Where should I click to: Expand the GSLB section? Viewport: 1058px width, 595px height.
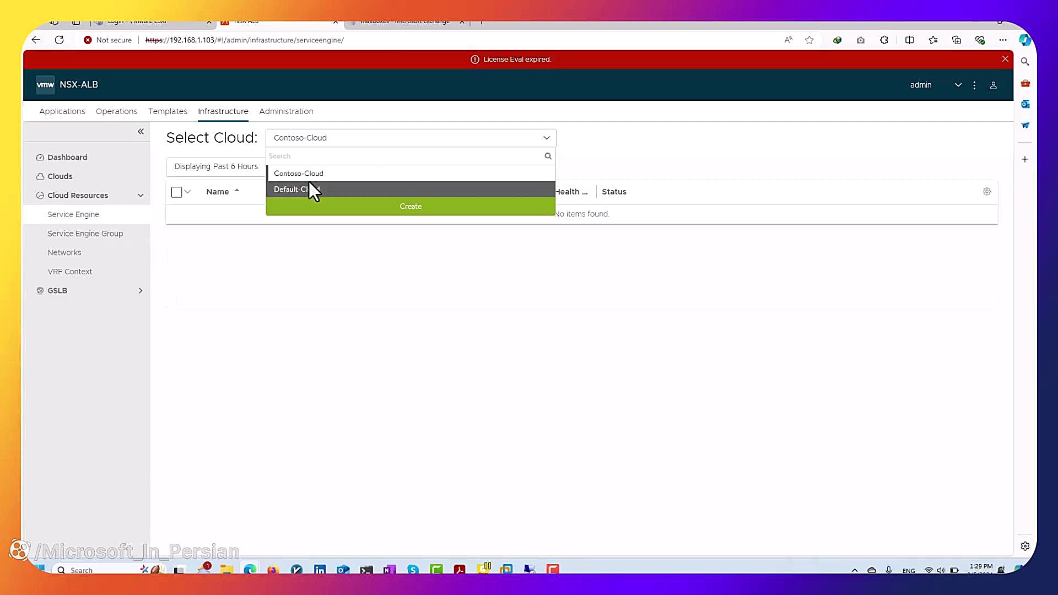tap(141, 291)
